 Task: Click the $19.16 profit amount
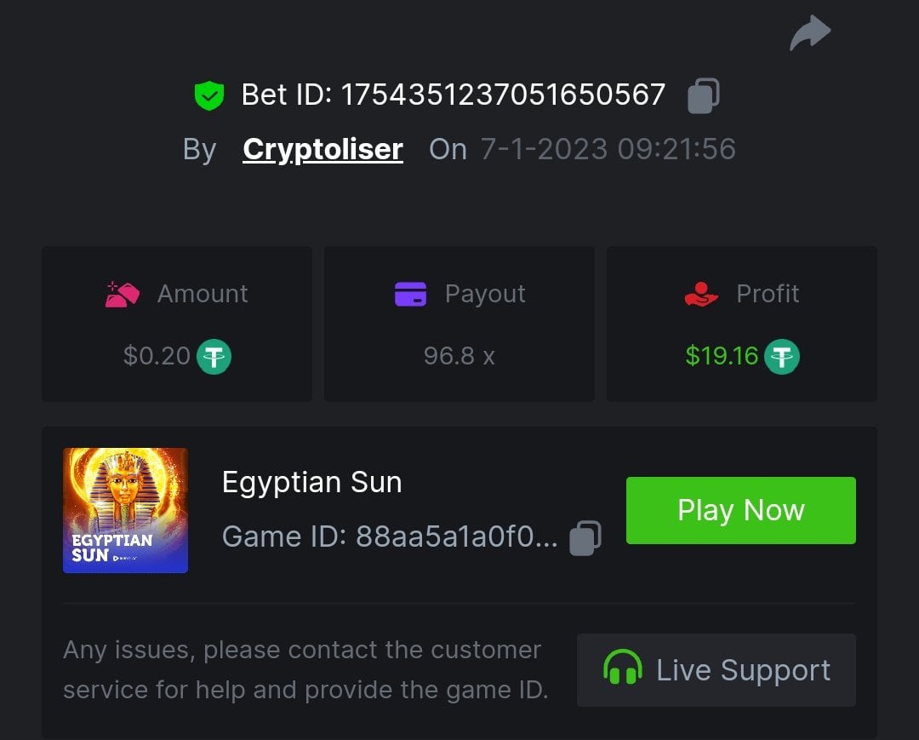(x=722, y=356)
